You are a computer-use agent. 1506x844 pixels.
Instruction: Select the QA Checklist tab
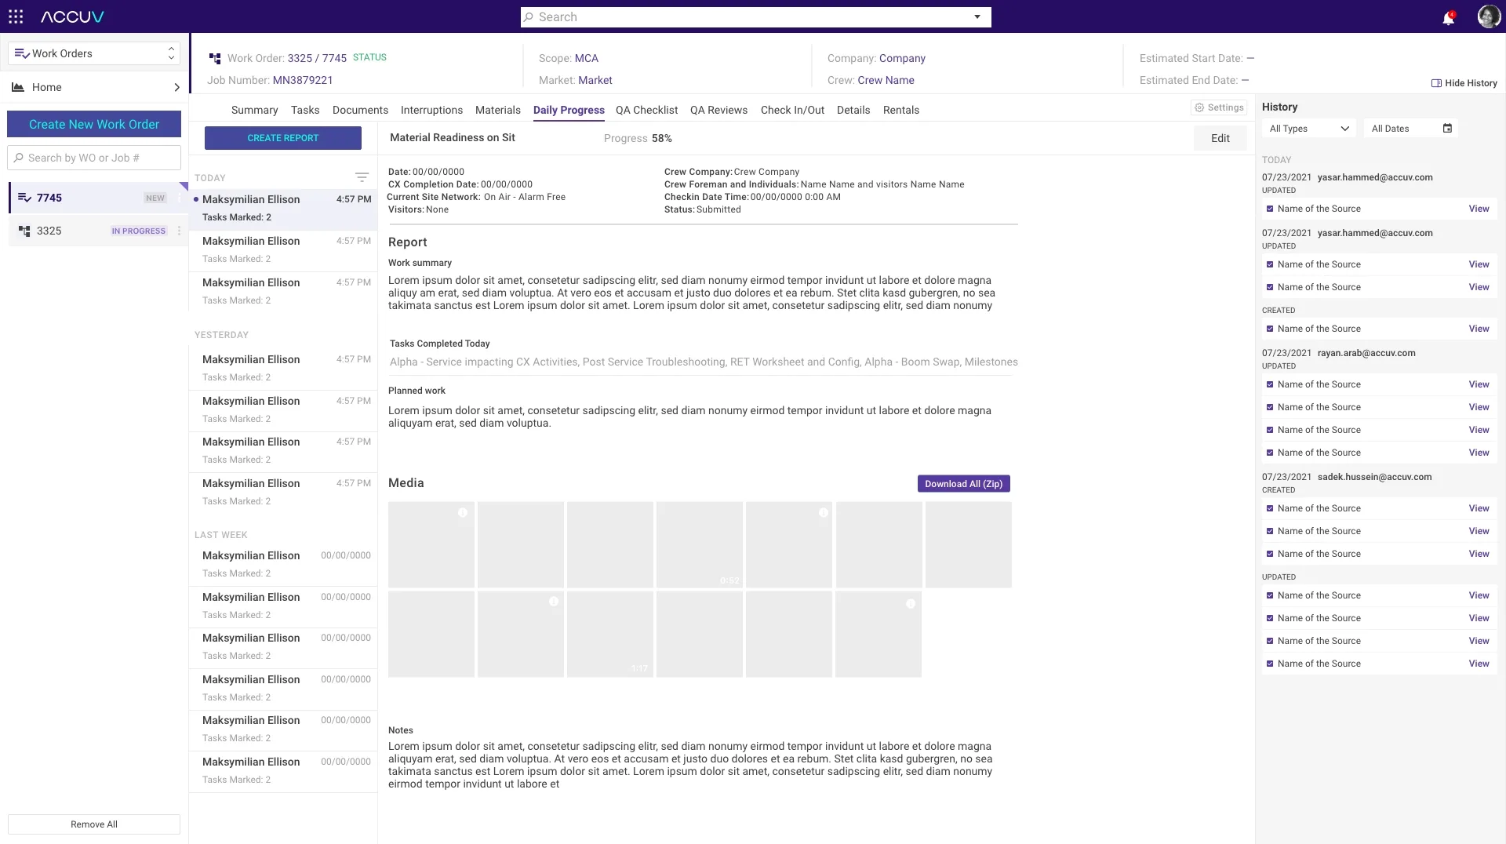[x=646, y=110]
